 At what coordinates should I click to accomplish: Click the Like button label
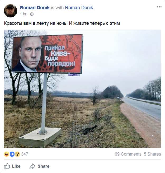pyautogui.click(x=16, y=166)
